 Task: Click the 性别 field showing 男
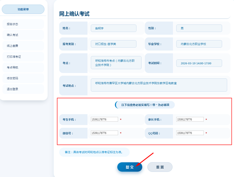pos(199,28)
